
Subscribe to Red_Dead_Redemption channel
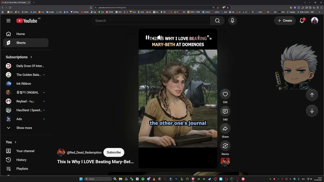(114, 152)
